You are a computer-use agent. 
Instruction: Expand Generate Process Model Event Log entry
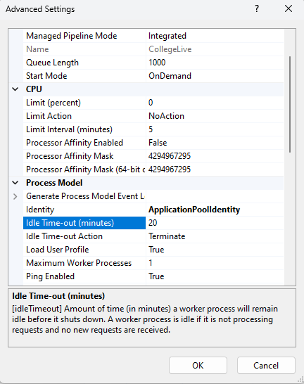coord(15,196)
